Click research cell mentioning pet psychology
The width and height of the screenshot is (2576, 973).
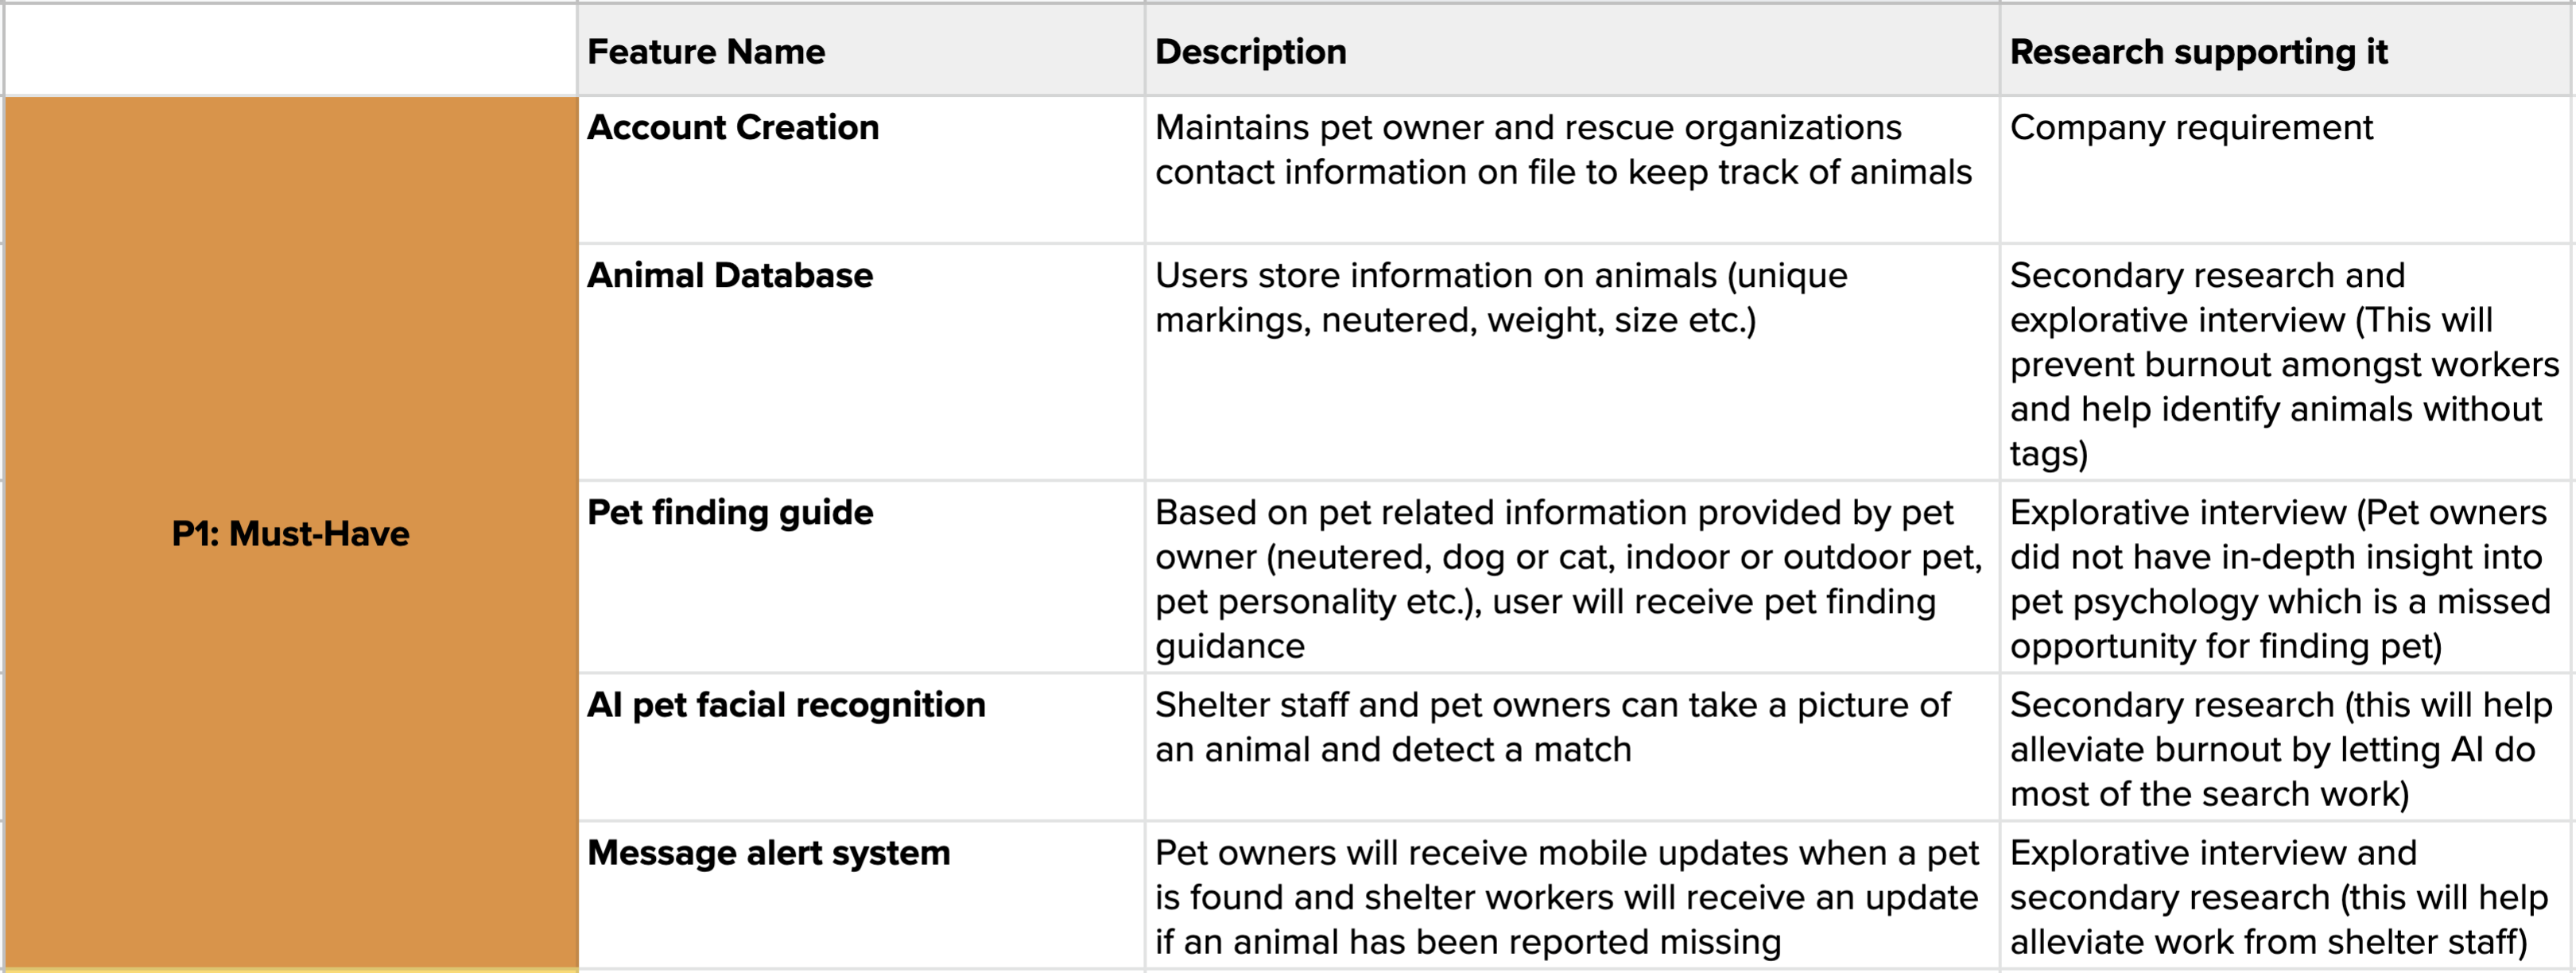2286,577
